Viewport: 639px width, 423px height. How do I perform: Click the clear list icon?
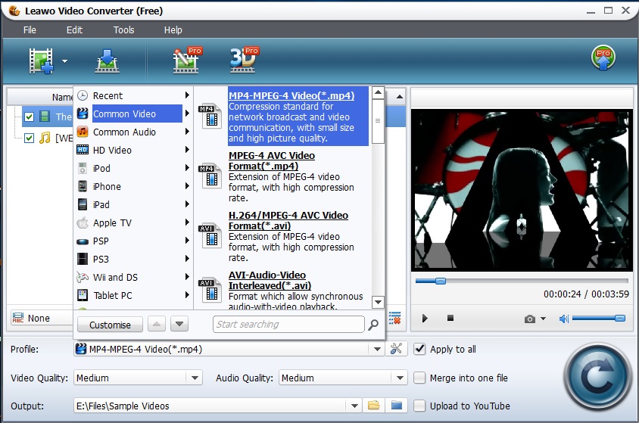(395, 318)
